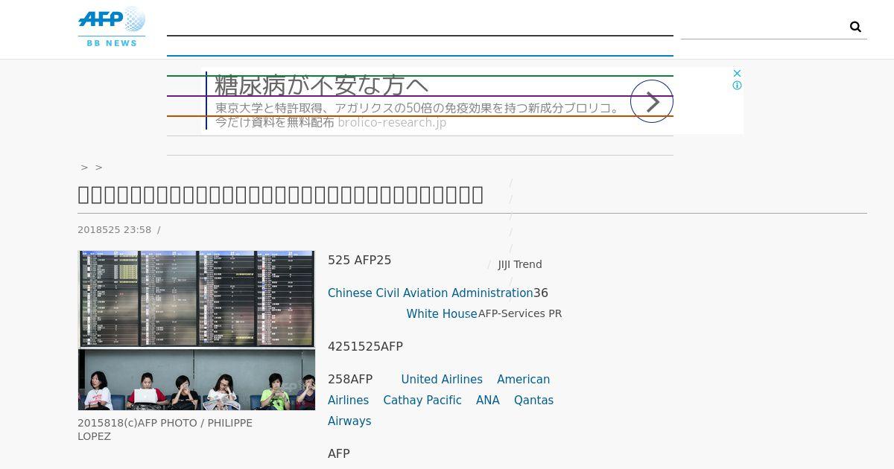
Task: Open the ANA link
Action: point(488,401)
